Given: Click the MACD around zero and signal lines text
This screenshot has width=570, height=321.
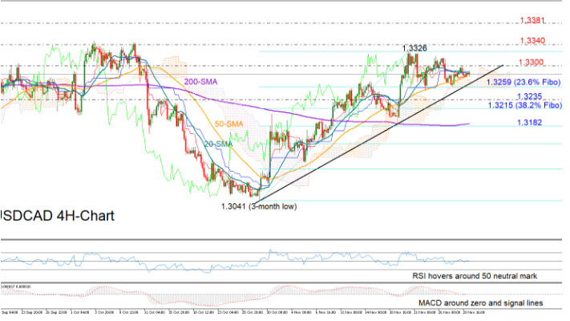Looking at the screenshot, I should coord(480,303).
